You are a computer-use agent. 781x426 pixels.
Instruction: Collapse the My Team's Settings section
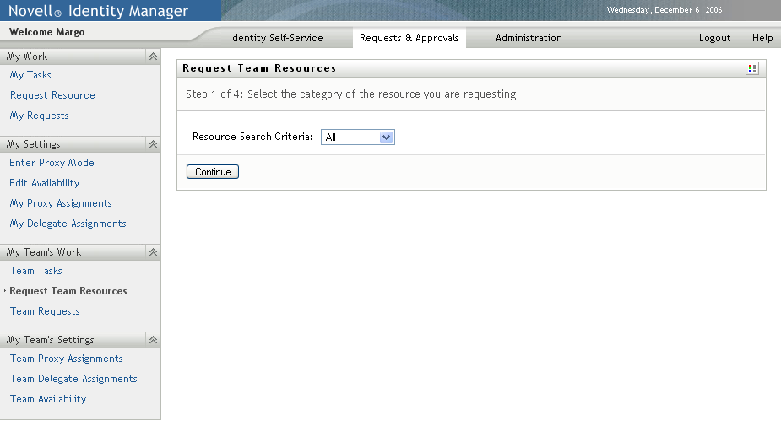click(153, 340)
